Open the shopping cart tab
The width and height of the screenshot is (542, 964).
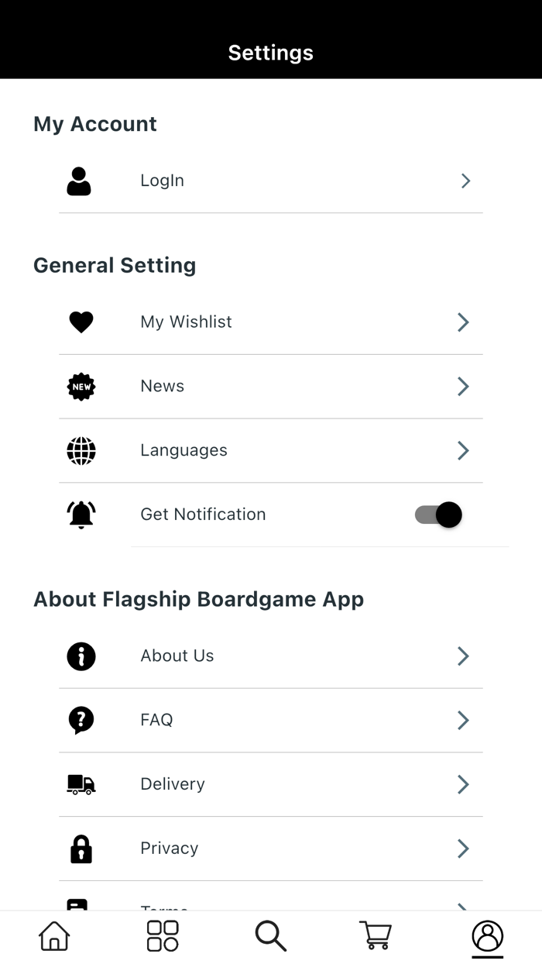[x=375, y=935]
